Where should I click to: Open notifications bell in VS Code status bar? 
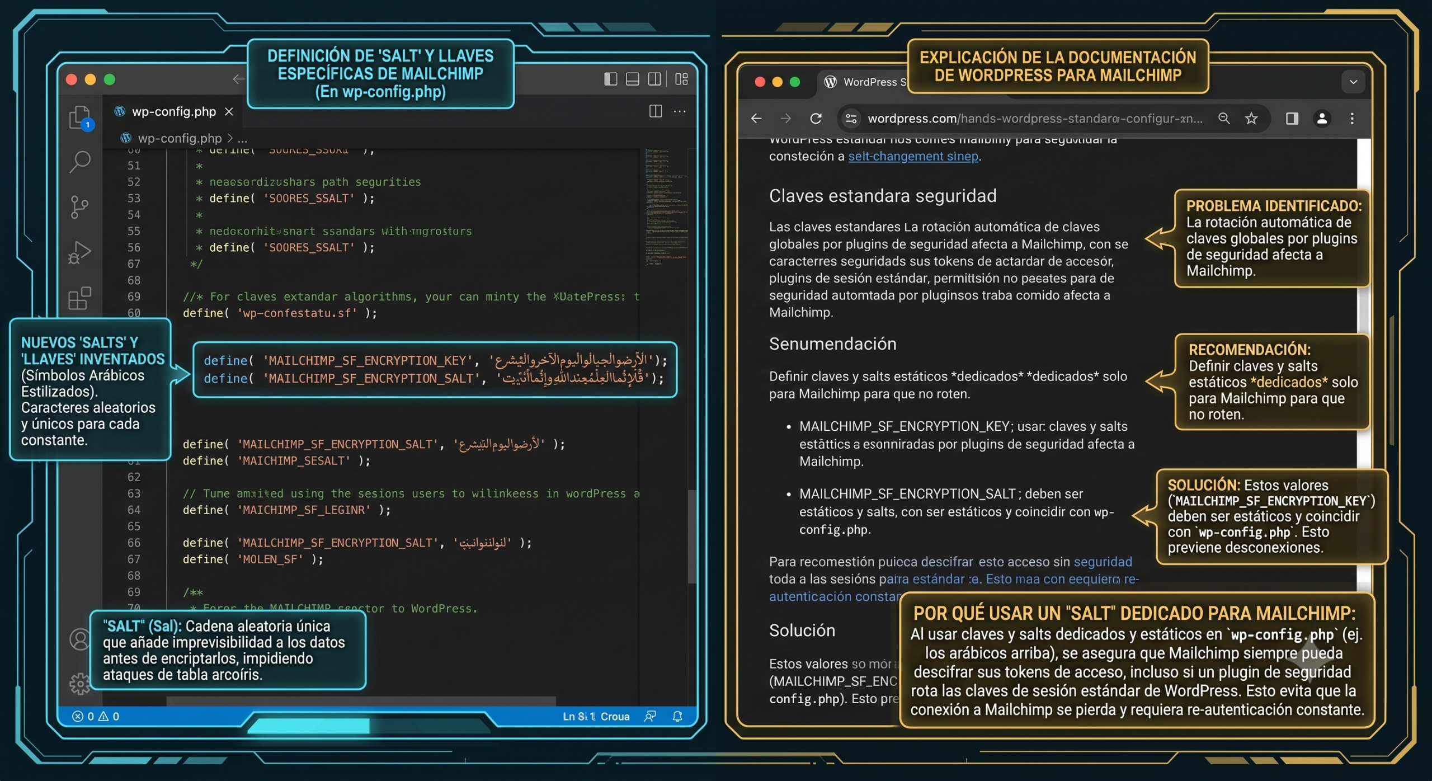point(677,716)
